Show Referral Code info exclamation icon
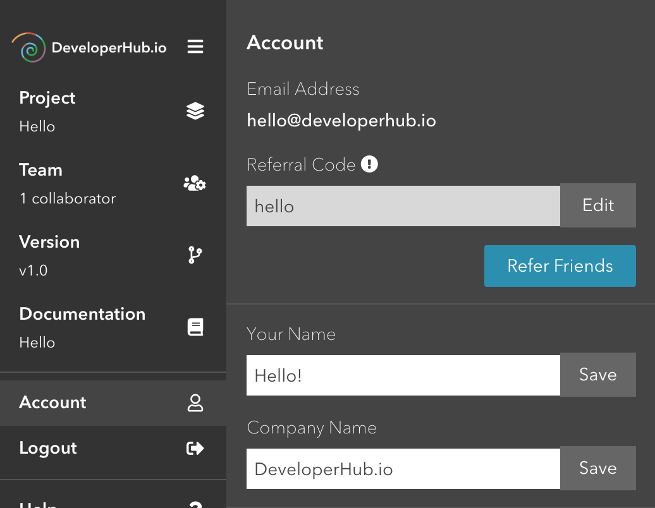 pyautogui.click(x=369, y=165)
